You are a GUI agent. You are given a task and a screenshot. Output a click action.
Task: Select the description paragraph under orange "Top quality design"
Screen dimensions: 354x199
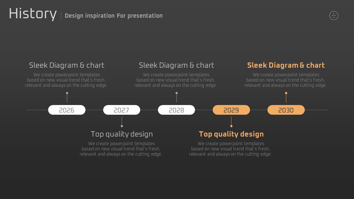[230, 149]
